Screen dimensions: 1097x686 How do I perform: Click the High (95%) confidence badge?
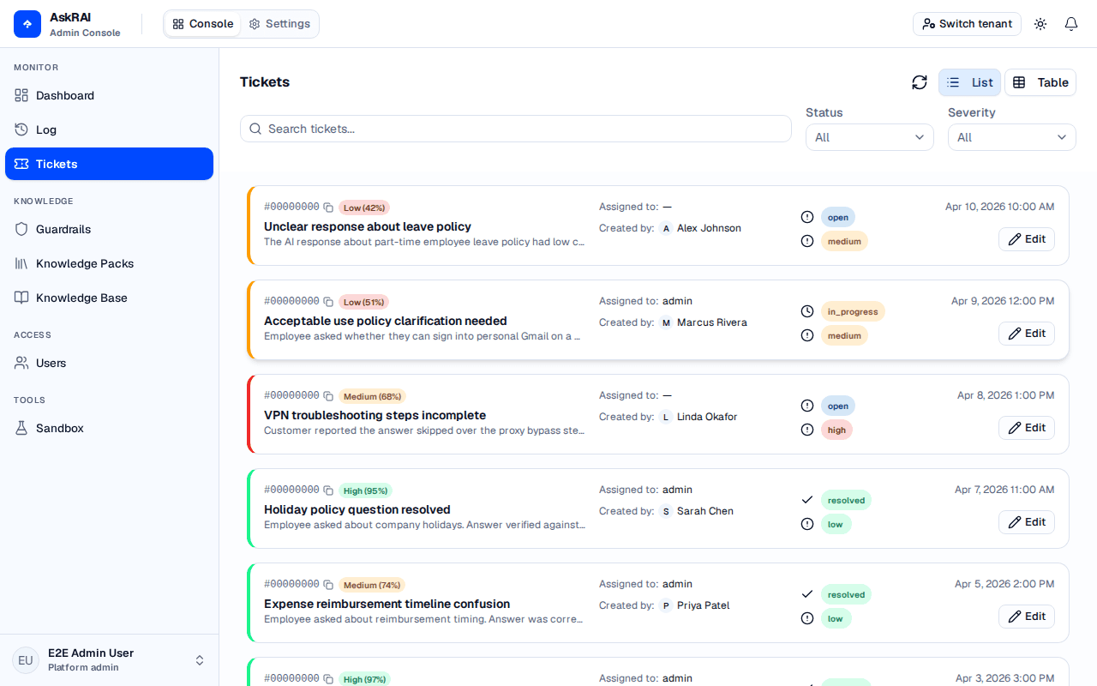pos(365,490)
